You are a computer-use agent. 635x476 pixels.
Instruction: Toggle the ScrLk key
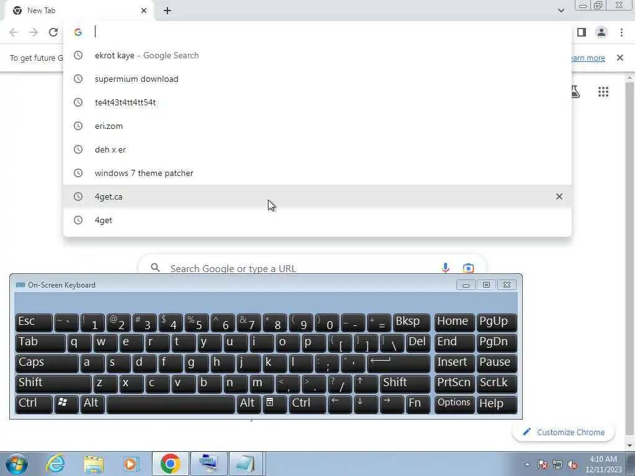pos(497,384)
